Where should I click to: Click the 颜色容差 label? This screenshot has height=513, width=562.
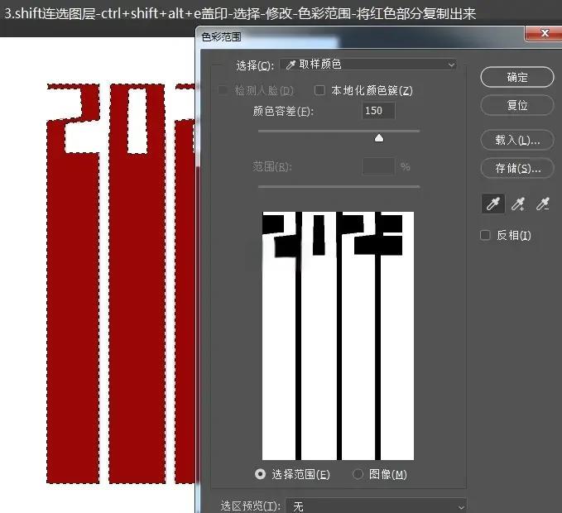pos(283,111)
